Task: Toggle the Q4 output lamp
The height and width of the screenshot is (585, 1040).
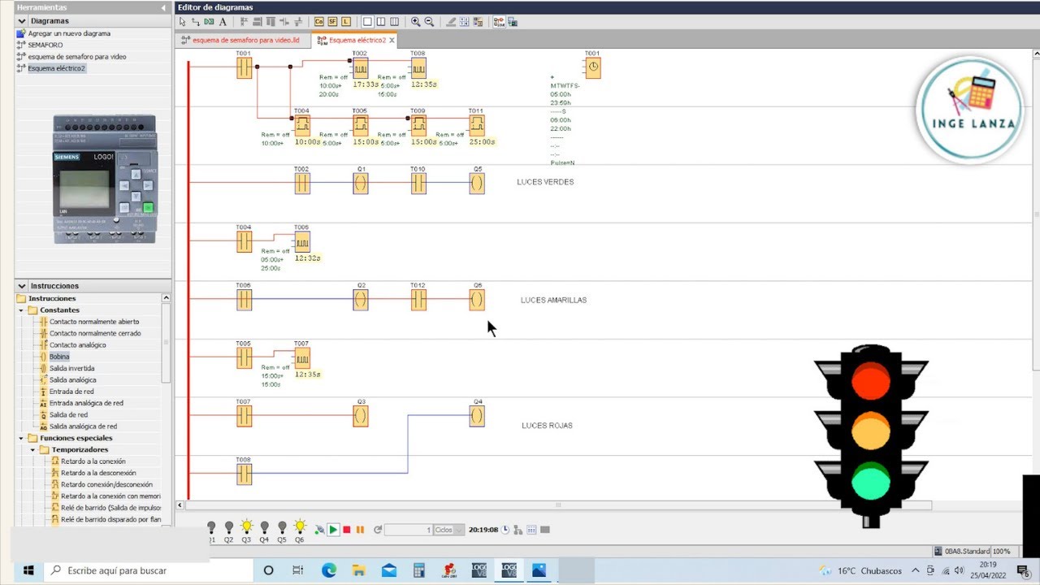Action: 264,528
